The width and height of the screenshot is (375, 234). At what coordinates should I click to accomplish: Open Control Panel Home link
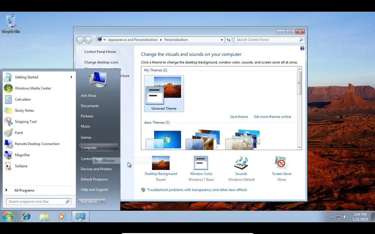click(100, 52)
